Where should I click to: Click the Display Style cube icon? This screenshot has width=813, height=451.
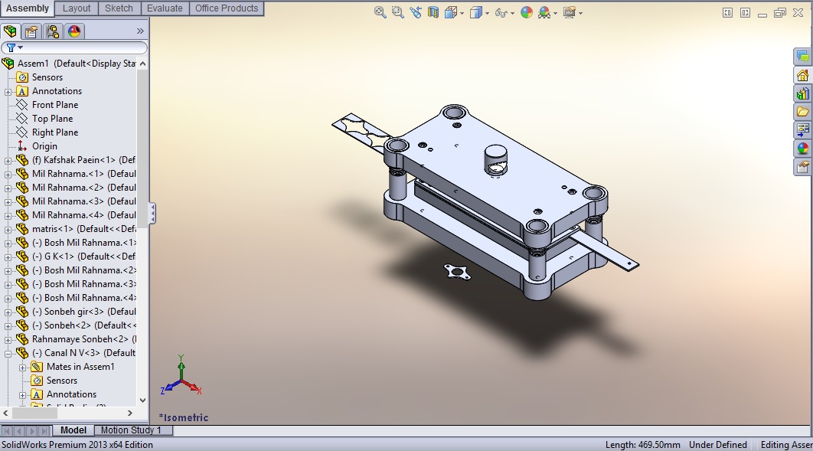point(475,12)
